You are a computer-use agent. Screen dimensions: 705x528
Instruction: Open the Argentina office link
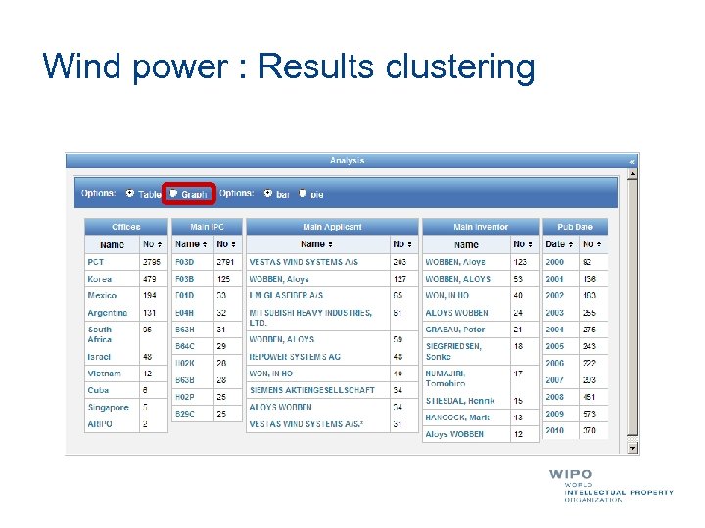(x=108, y=313)
